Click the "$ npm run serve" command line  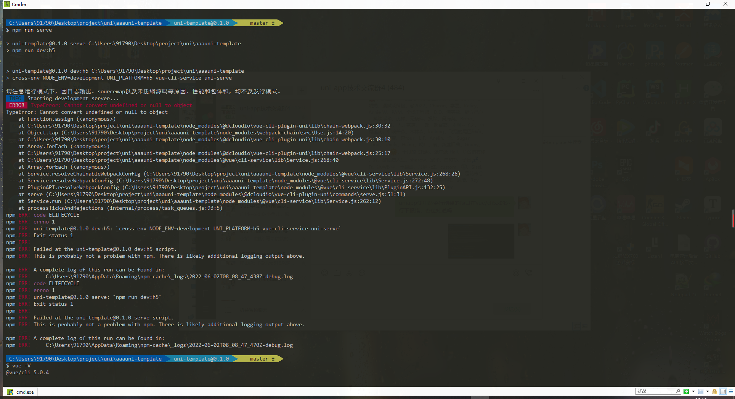click(29, 30)
